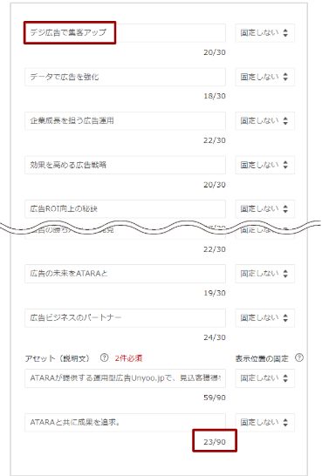Image resolution: width=322 pixels, height=476 pixels.
Task: Click help icon next to 表示位置の固定
Action: point(299,358)
